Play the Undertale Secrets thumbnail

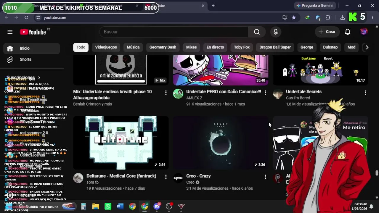coord(320,70)
